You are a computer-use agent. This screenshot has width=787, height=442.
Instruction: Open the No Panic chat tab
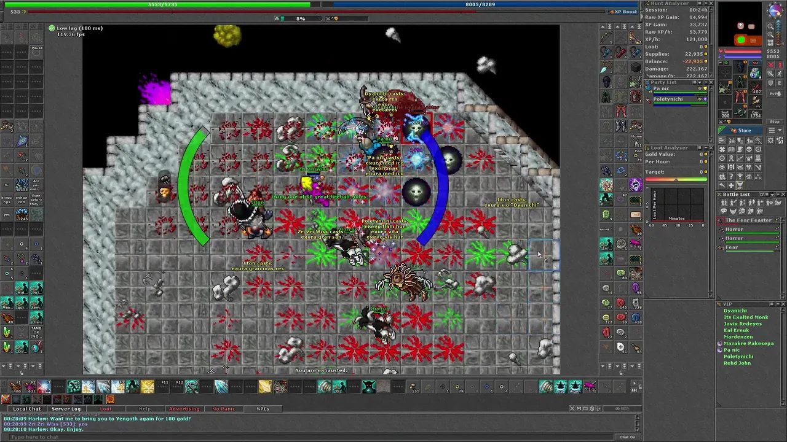point(224,409)
